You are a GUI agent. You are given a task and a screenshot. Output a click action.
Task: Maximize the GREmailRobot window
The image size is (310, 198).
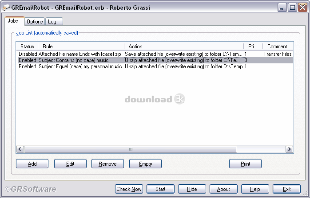tap(292, 8)
